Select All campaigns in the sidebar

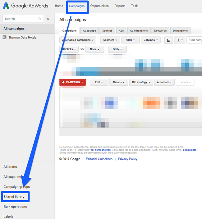[27, 29]
